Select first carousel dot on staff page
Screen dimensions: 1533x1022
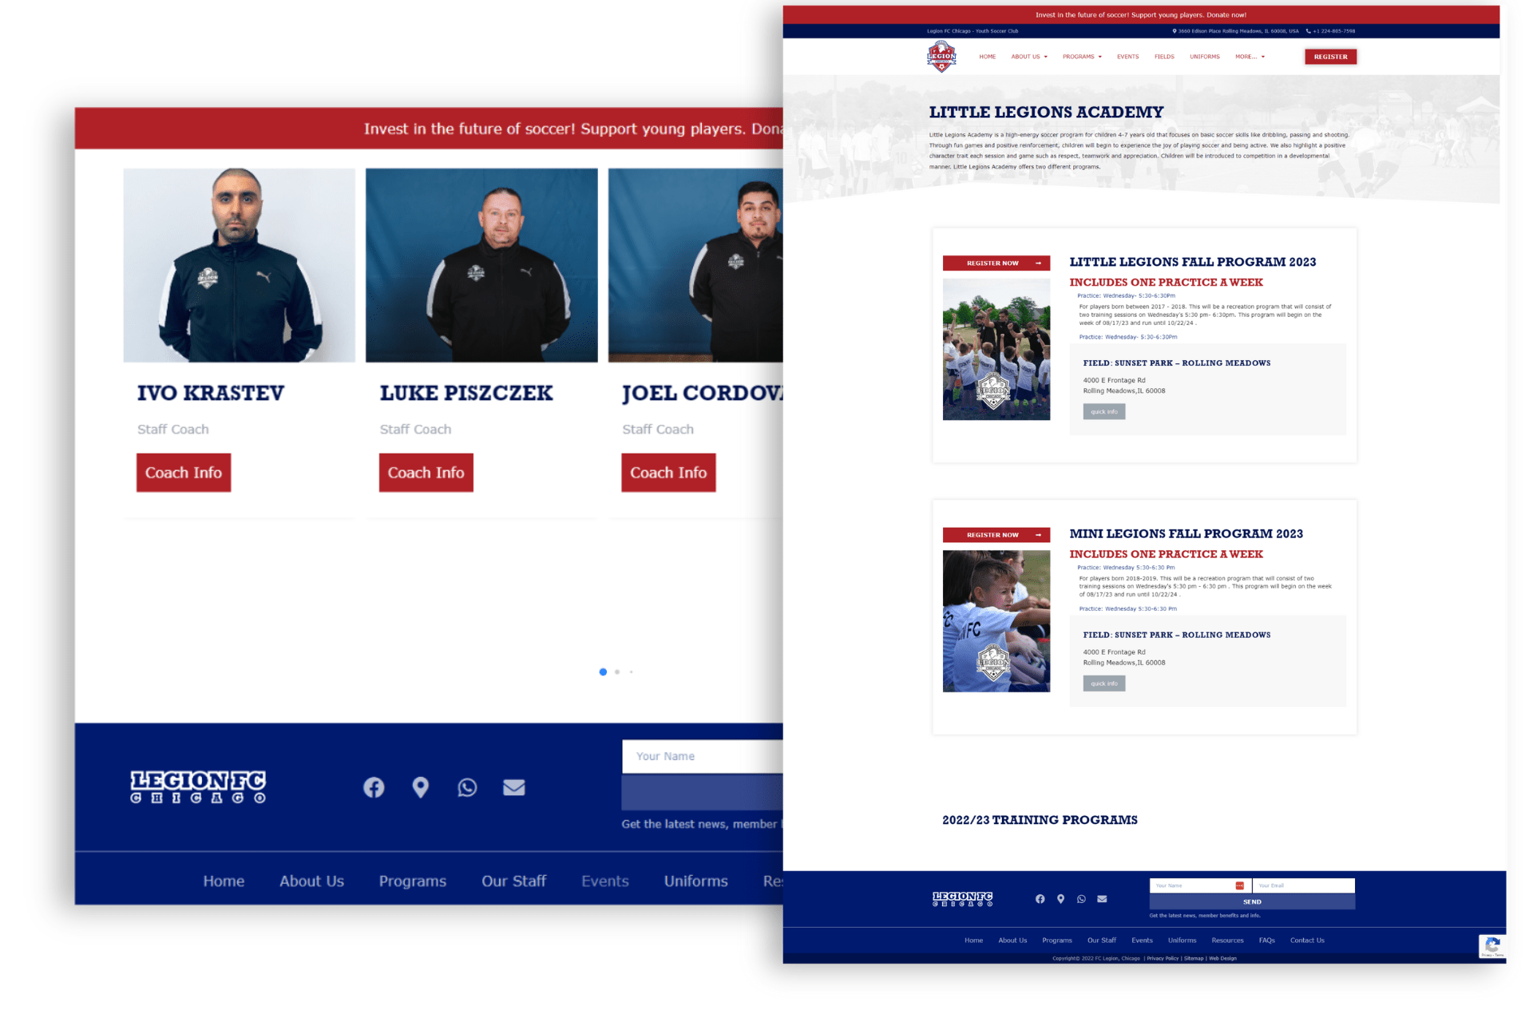603,672
